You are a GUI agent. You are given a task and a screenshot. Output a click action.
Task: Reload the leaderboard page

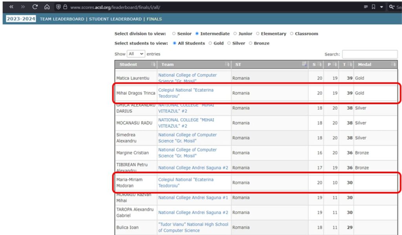pos(35,7)
